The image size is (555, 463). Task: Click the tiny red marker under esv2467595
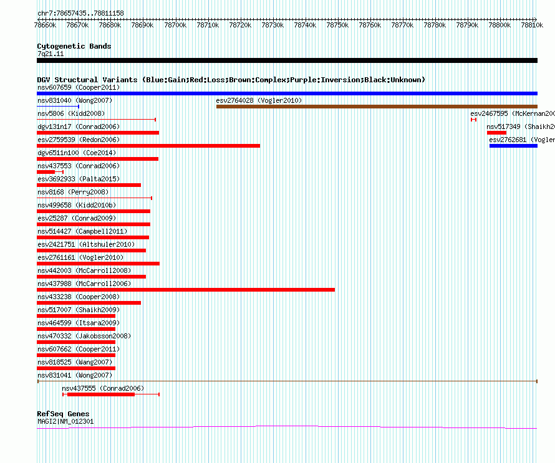pyautogui.click(x=473, y=120)
